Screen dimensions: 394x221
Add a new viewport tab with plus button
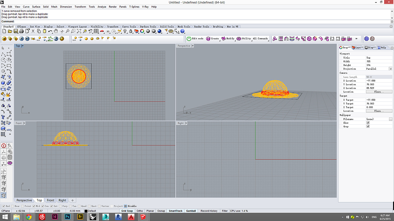(72, 200)
